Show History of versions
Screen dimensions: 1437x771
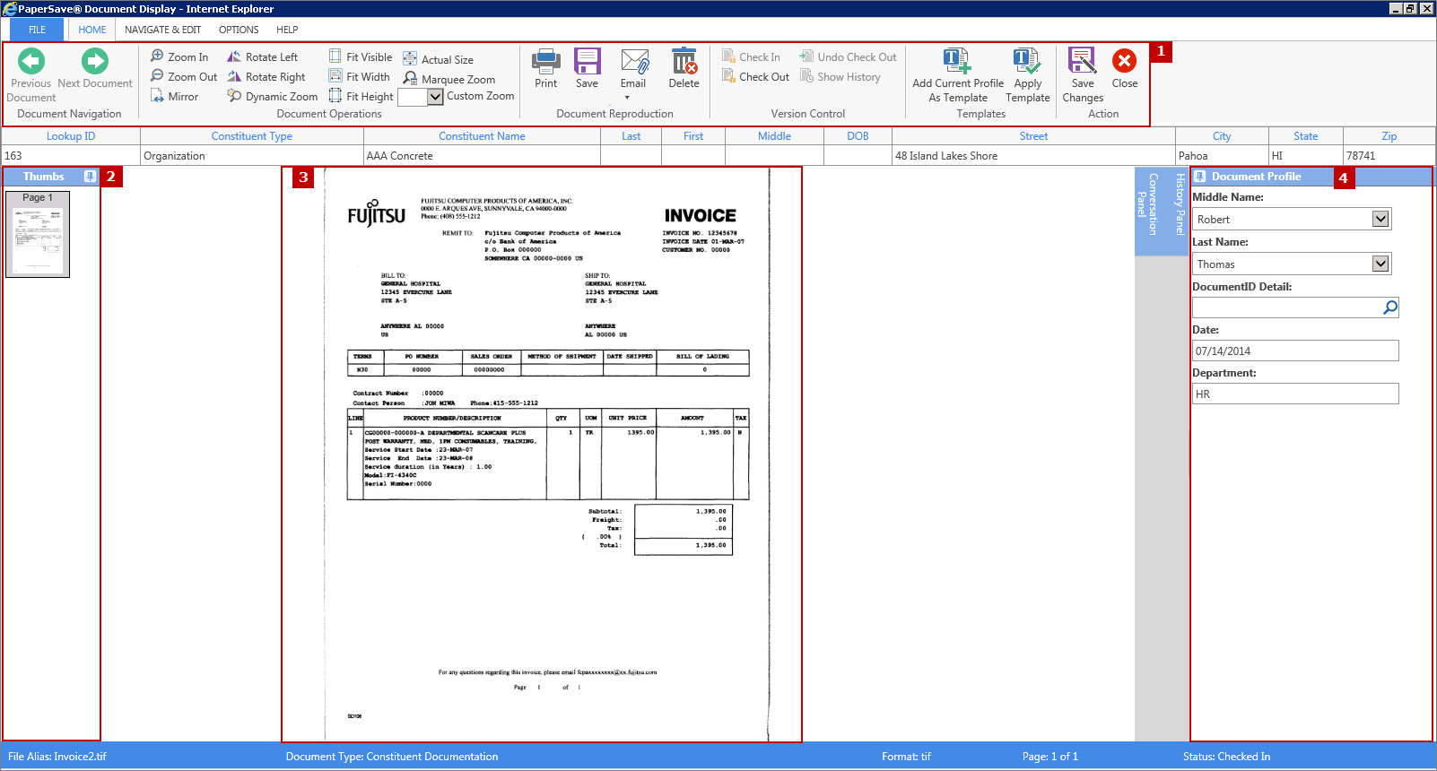tap(840, 76)
